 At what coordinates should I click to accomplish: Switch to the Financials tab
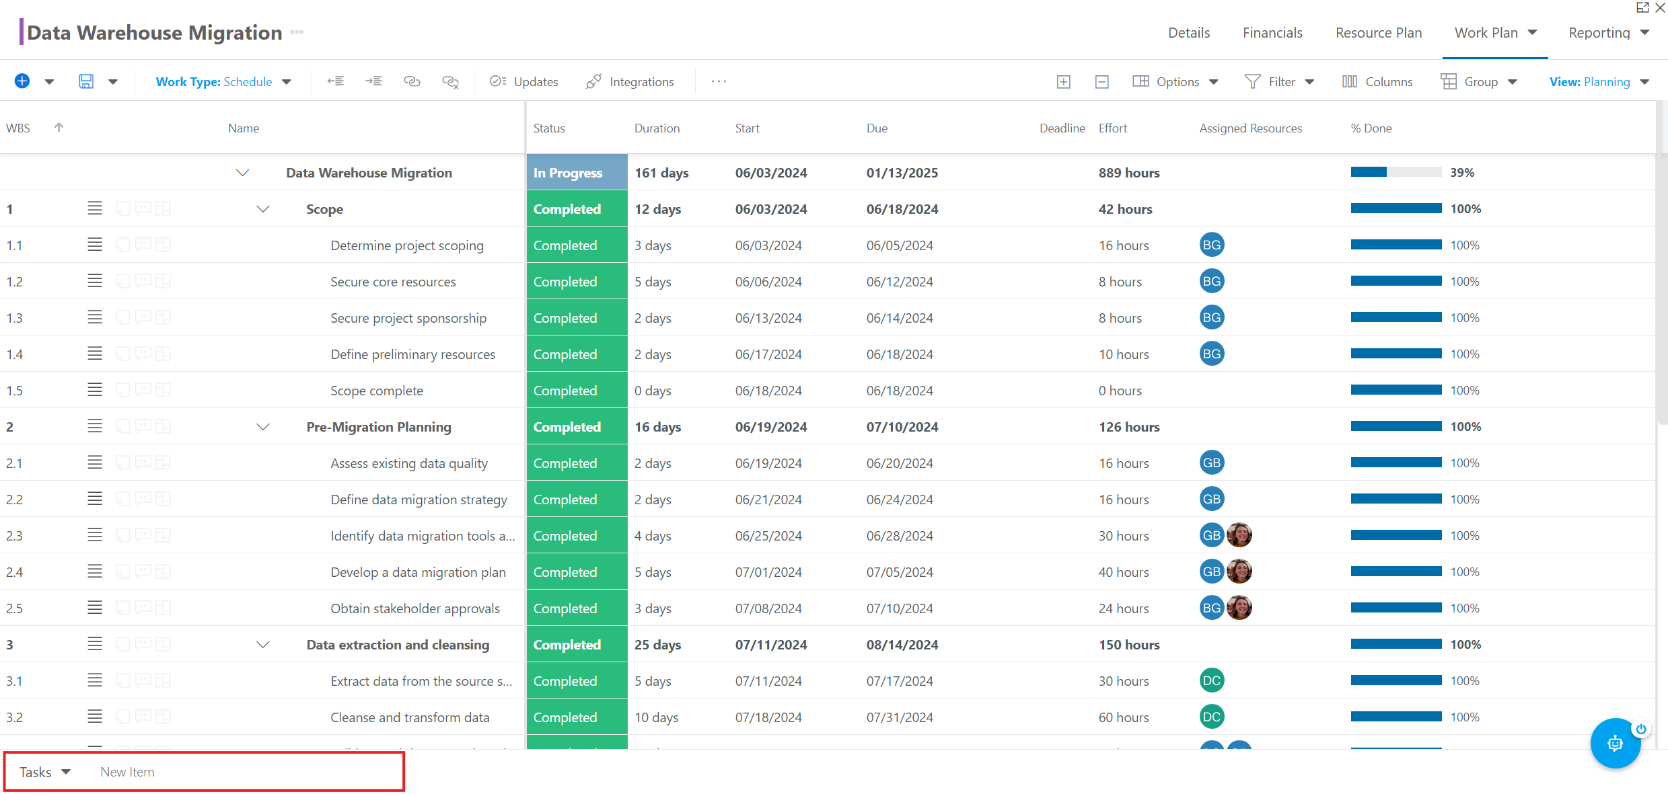tap(1272, 32)
